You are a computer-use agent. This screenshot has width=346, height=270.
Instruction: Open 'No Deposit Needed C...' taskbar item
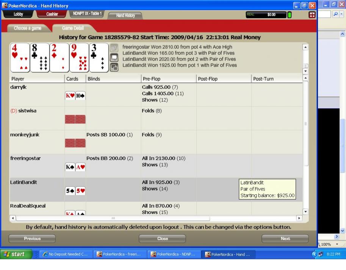(x=66, y=254)
